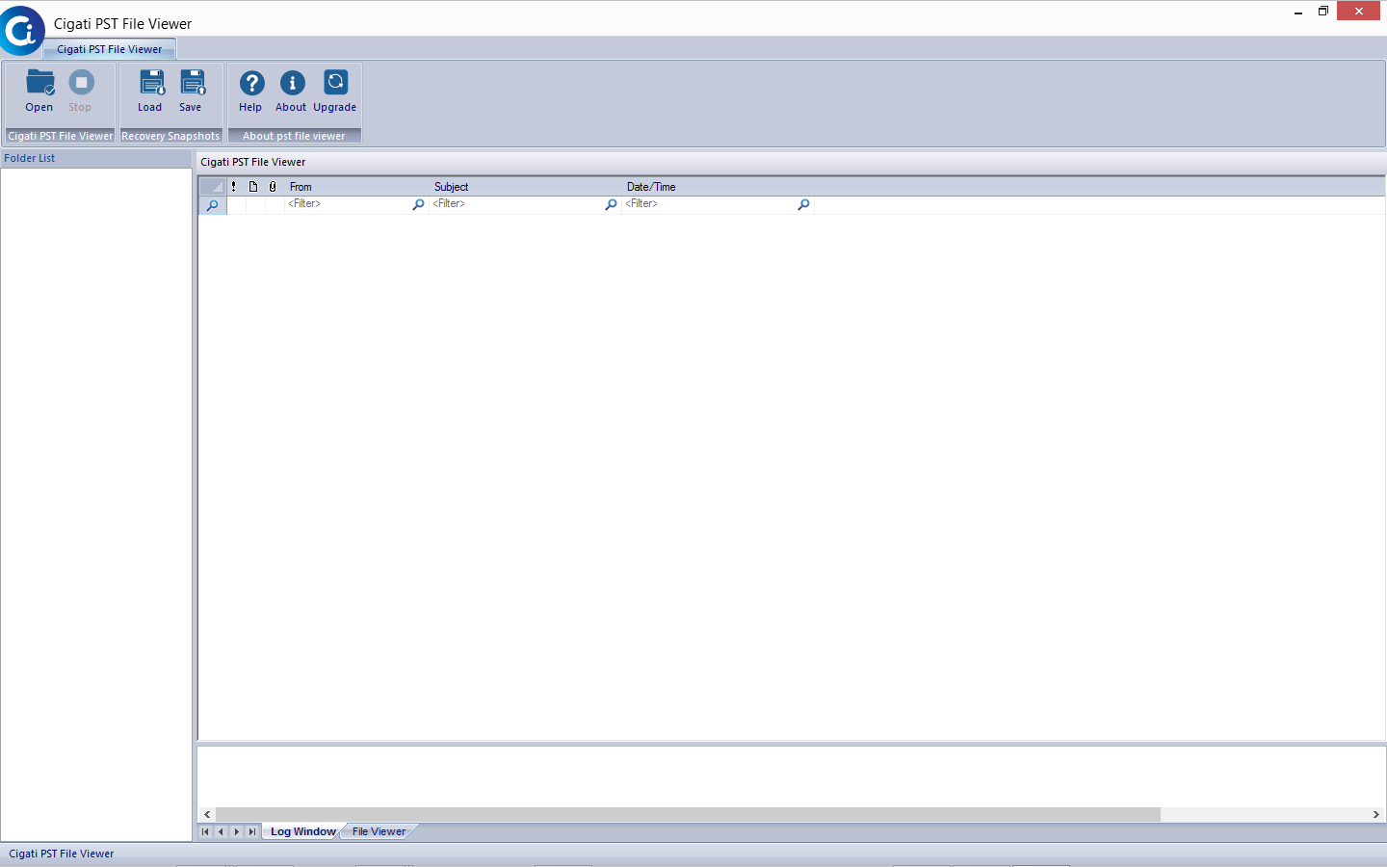Image resolution: width=1387 pixels, height=867 pixels.
Task: Click the horizontal scrollbar right arrow
Action: [1376, 814]
